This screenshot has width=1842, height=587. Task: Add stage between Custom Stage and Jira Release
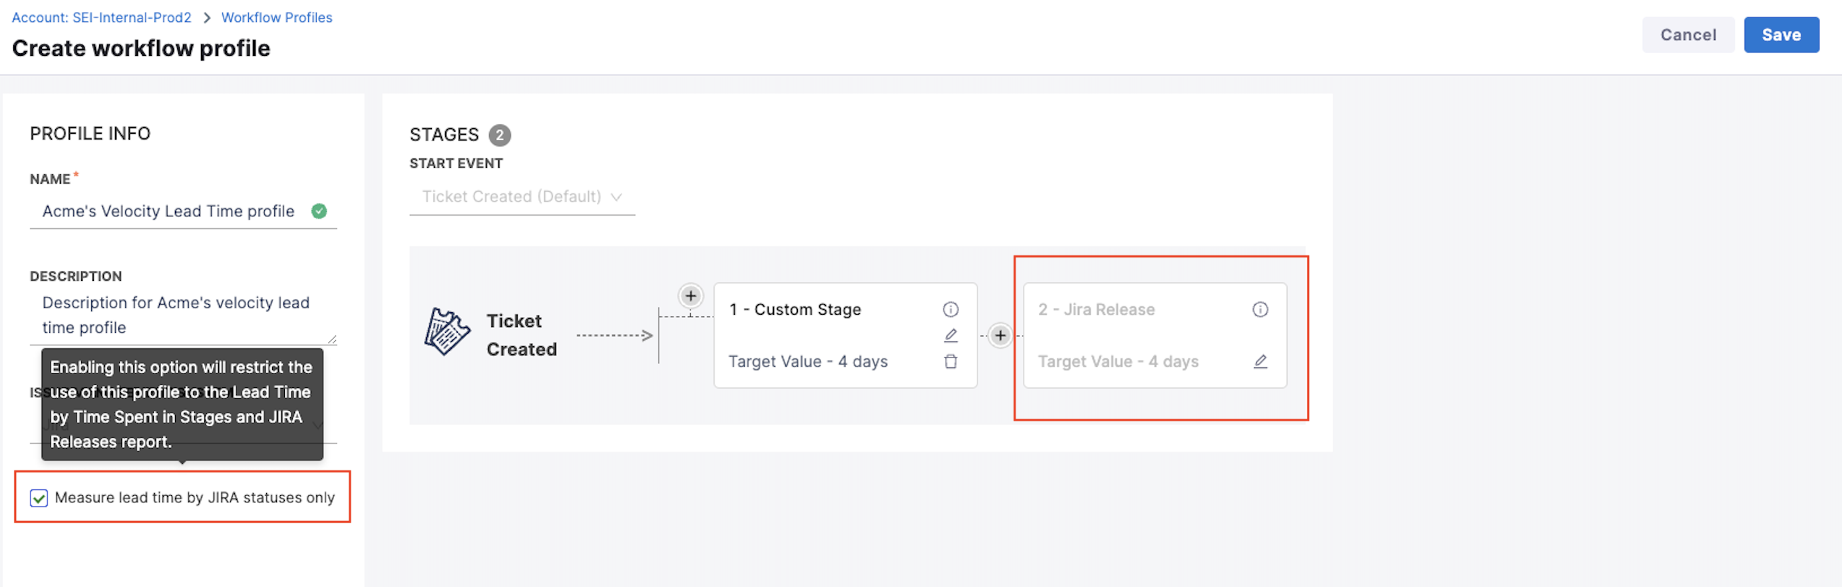tap(1000, 335)
